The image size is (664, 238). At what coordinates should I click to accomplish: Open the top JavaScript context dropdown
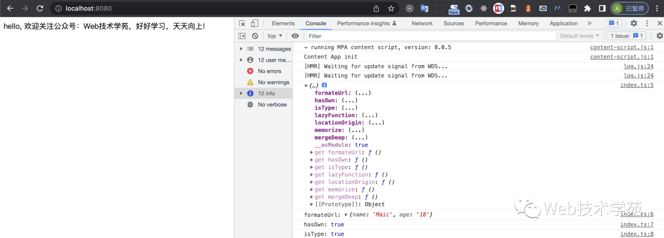point(275,36)
